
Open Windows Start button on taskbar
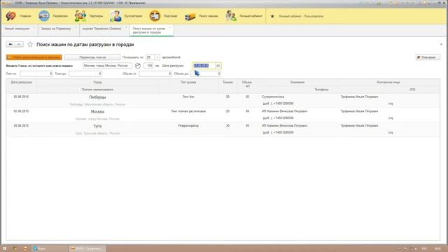[x=4, y=248]
